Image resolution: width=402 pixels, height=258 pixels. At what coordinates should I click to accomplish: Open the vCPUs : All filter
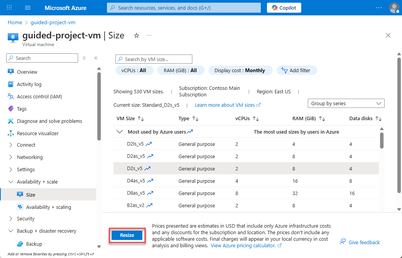tap(134, 70)
